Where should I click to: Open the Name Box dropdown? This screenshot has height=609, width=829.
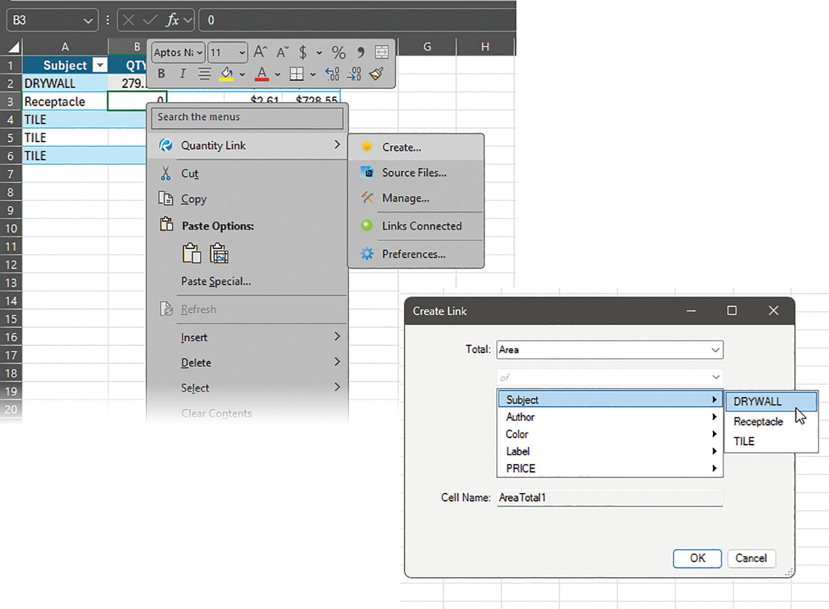pyautogui.click(x=88, y=20)
